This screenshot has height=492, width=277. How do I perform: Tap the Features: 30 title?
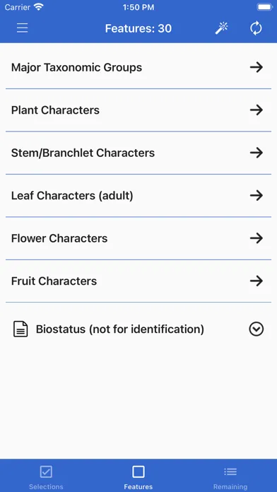click(138, 28)
